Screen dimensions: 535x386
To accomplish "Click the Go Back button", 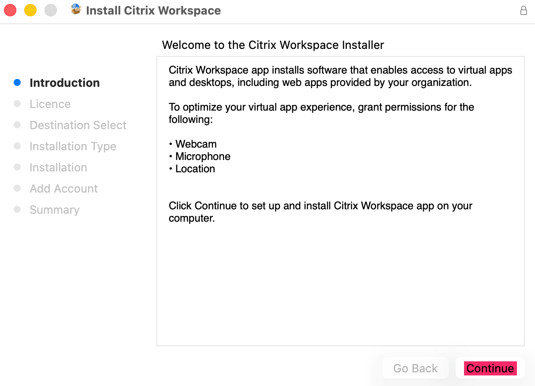I will coord(415,368).
